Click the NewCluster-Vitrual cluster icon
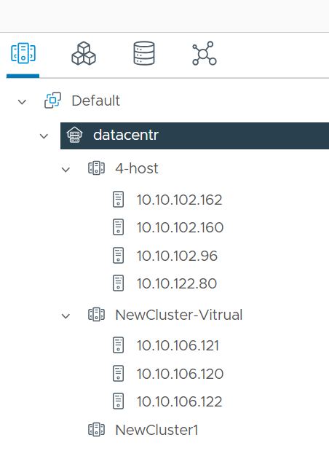 [x=96, y=315]
